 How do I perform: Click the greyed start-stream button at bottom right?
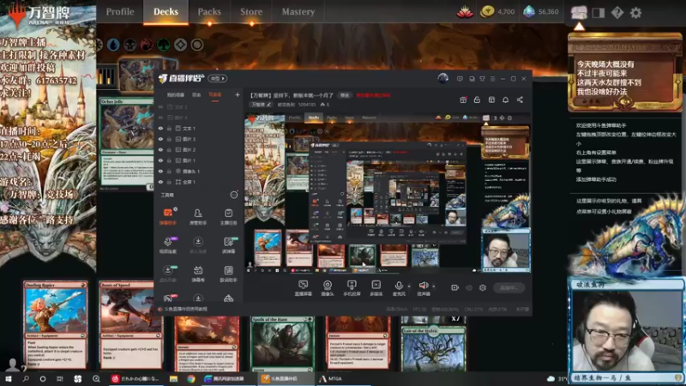click(x=508, y=287)
